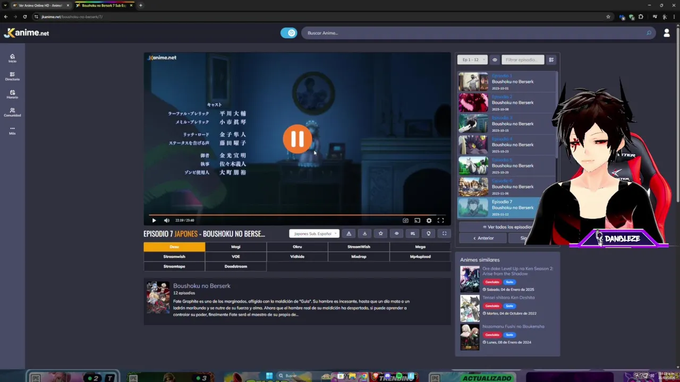Bookmark this page with the star icon
The width and height of the screenshot is (680, 382).
pyautogui.click(x=608, y=16)
